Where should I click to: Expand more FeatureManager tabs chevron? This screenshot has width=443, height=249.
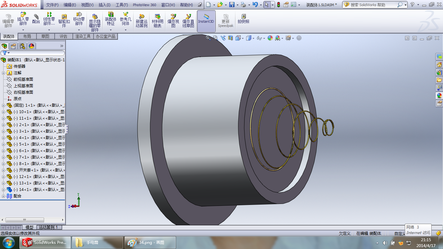[62, 46]
